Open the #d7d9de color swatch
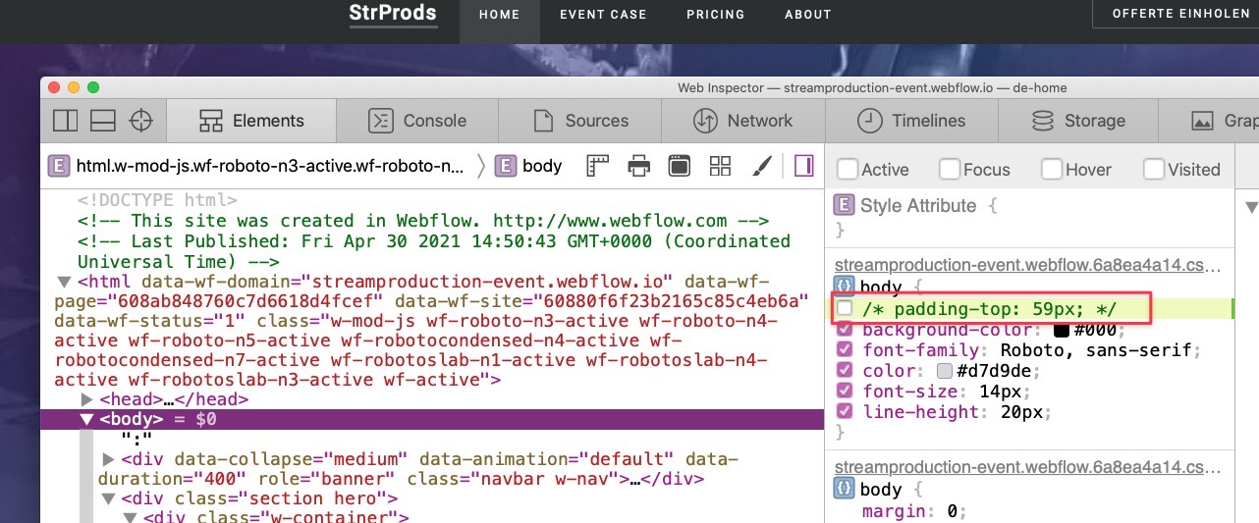This screenshot has width=1259, height=523. point(945,371)
